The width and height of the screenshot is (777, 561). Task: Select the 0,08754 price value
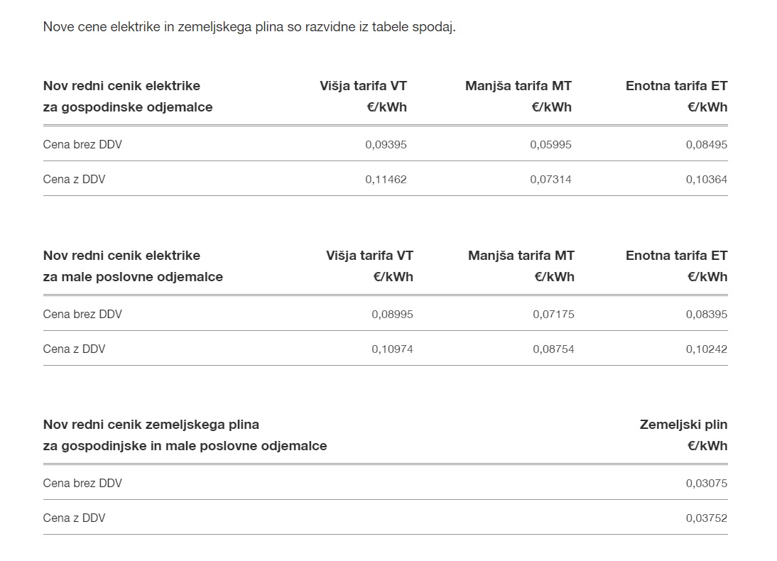(553, 349)
